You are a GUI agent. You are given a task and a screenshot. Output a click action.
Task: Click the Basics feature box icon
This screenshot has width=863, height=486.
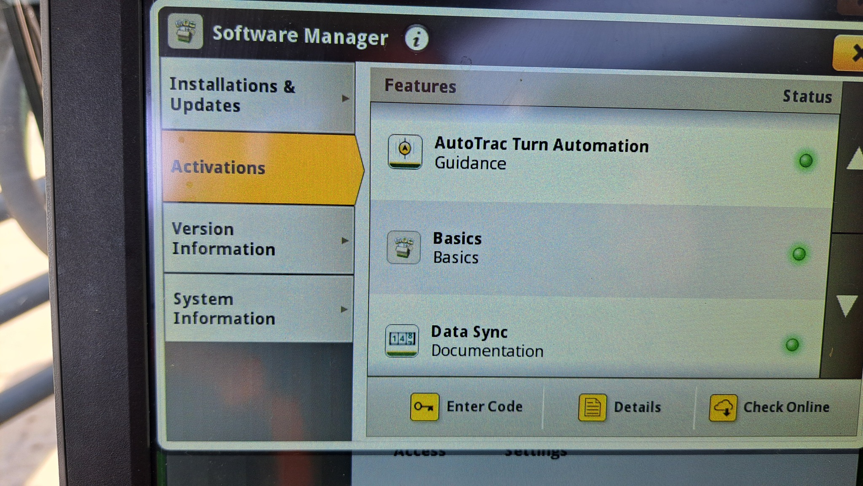[x=404, y=247]
